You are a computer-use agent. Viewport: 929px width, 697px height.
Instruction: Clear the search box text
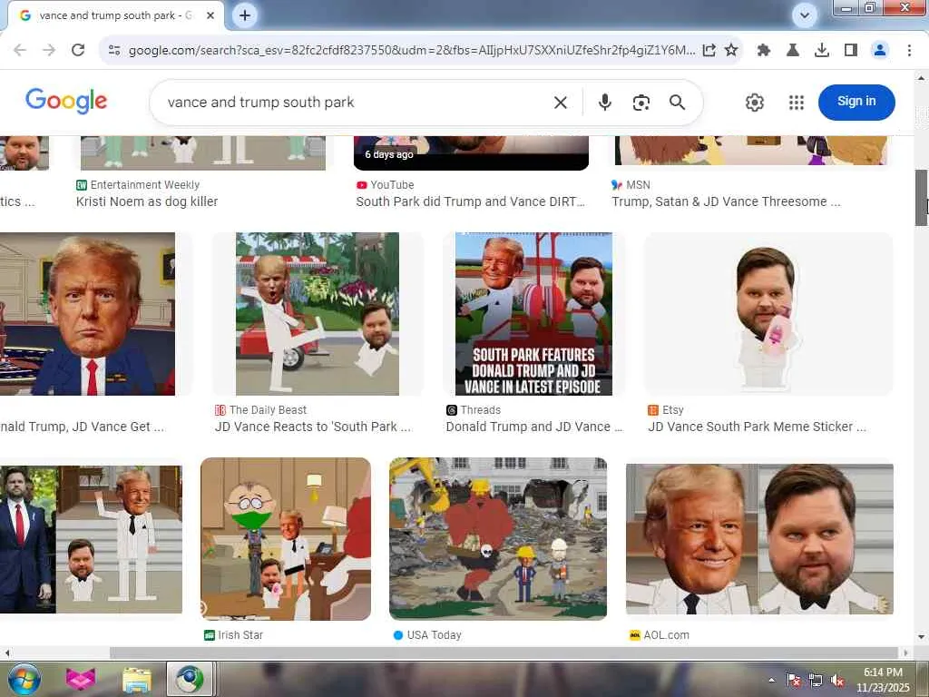pos(561,103)
